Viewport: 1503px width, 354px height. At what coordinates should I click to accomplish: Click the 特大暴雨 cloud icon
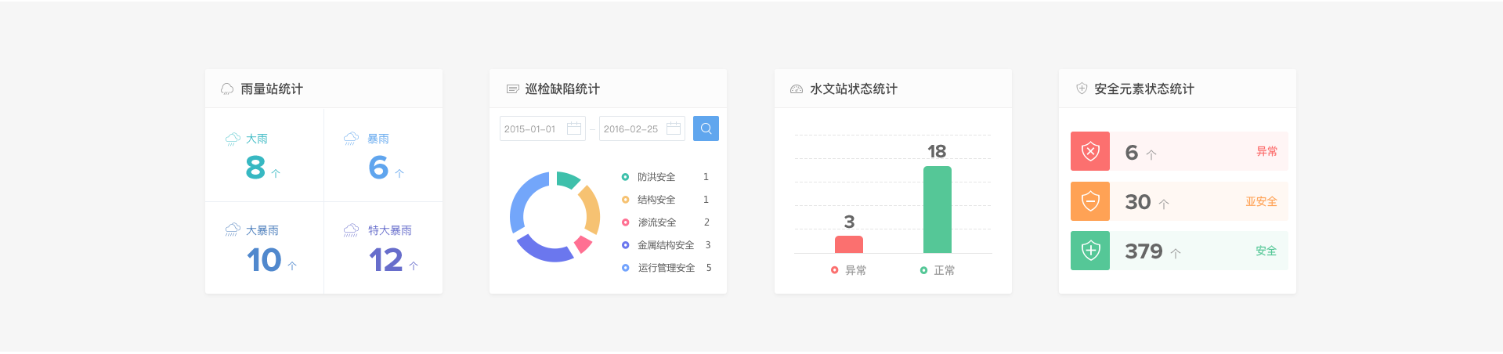pyautogui.click(x=351, y=230)
